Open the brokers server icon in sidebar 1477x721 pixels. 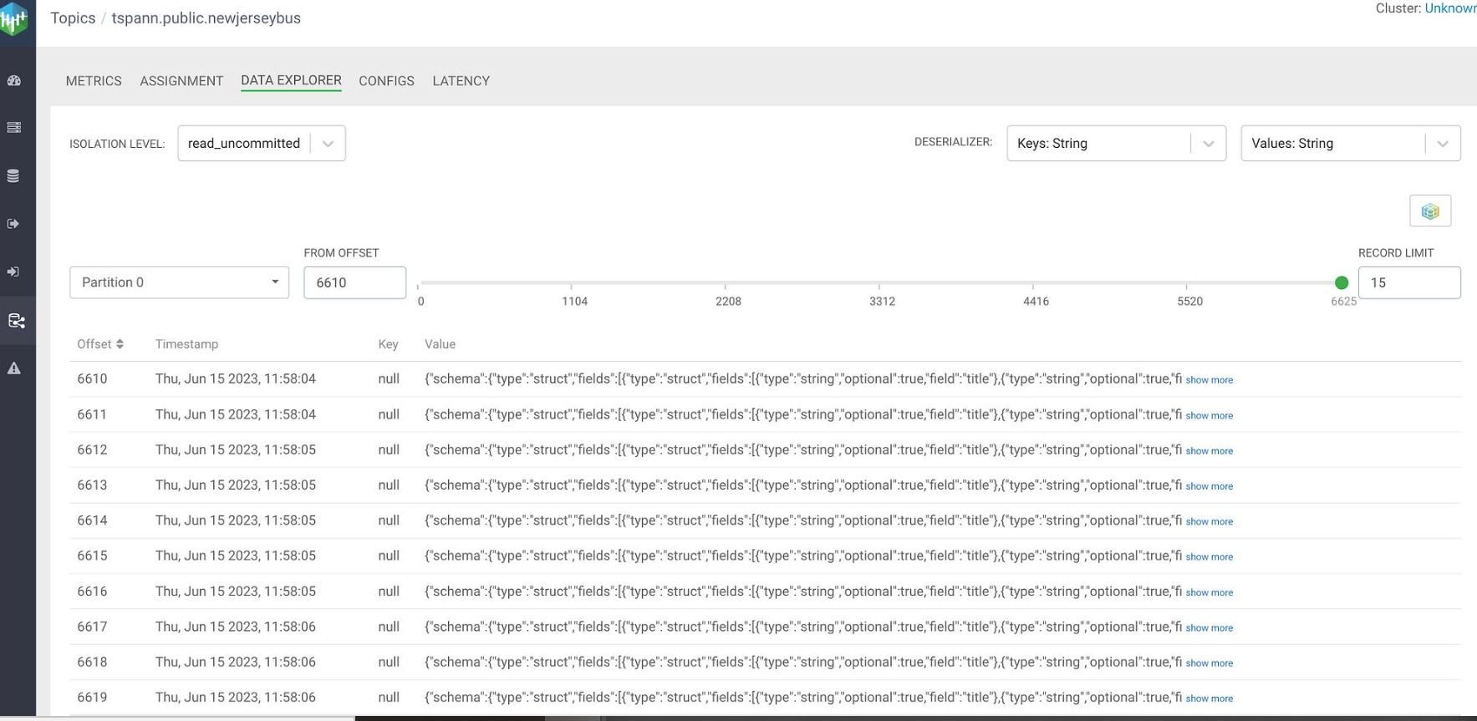[x=14, y=128]
